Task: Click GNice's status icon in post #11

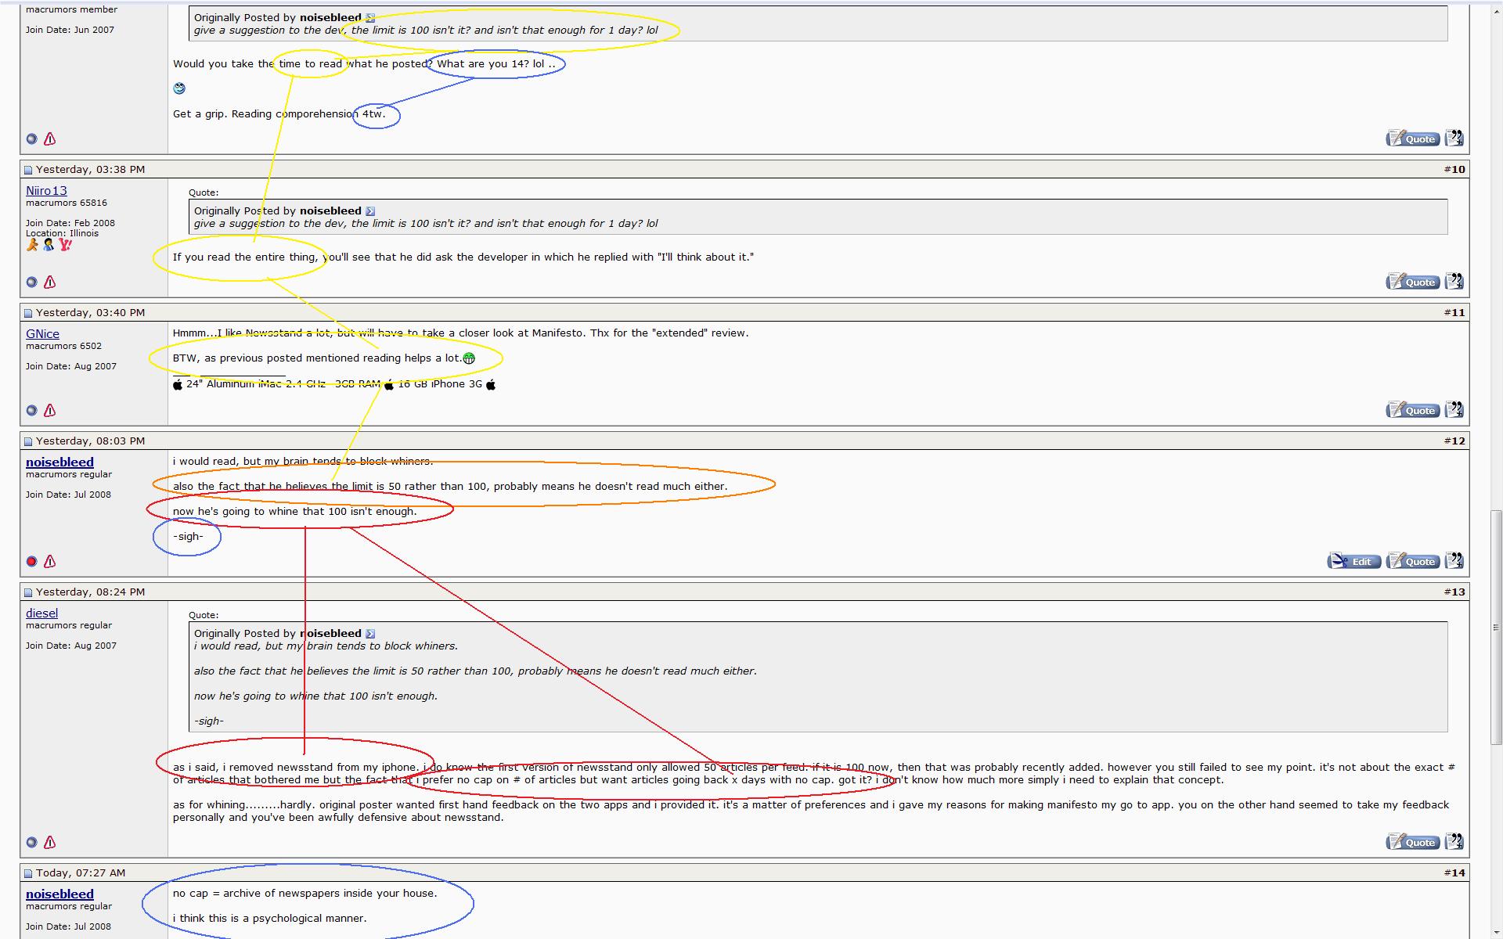Action: (x=31, y=411)
